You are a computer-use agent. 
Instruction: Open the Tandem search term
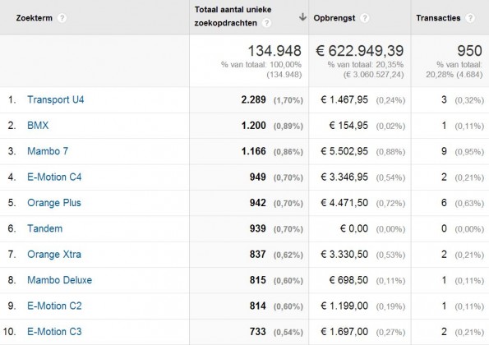44,228
